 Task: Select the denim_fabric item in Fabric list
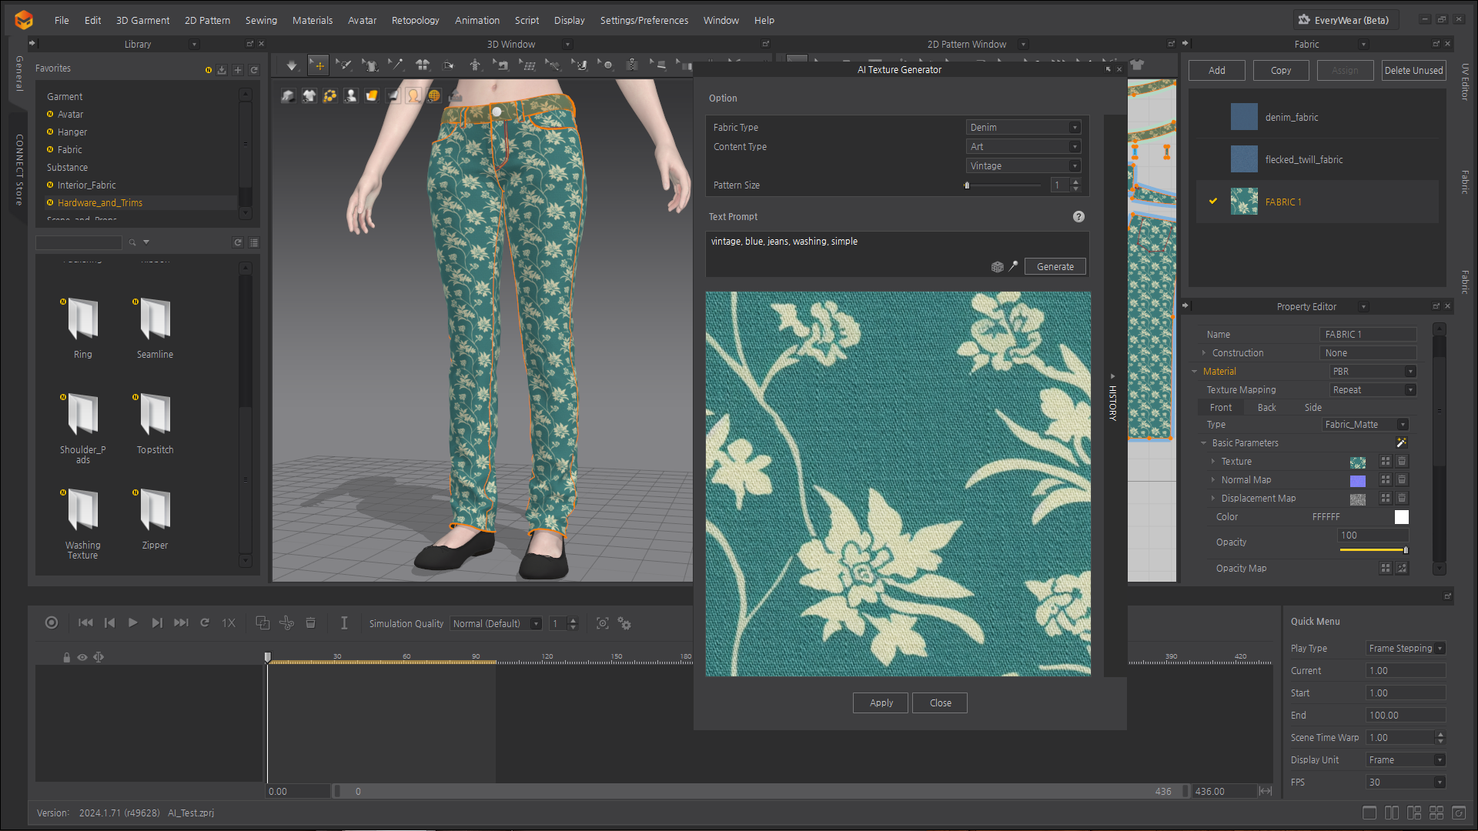coord(1291,118)
